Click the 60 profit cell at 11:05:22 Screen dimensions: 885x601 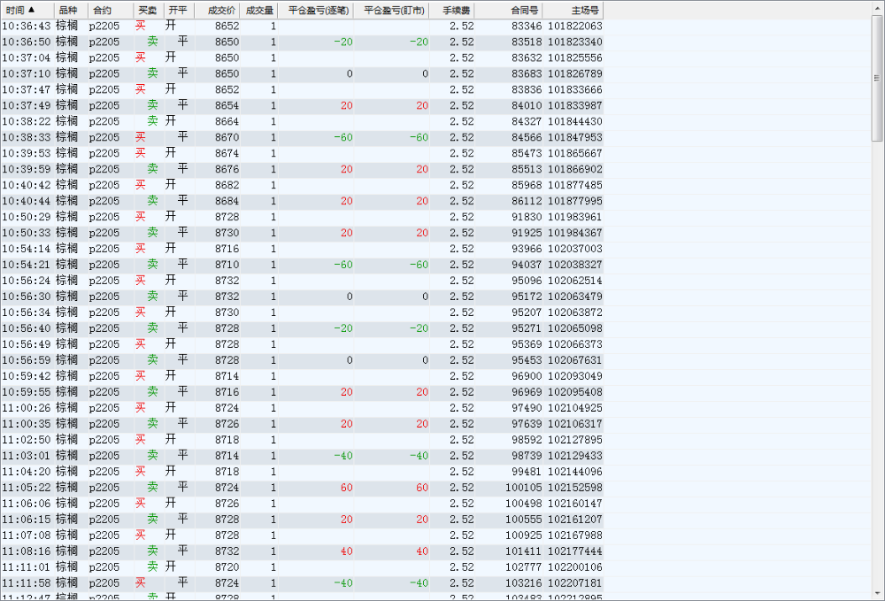click(345, 488)
